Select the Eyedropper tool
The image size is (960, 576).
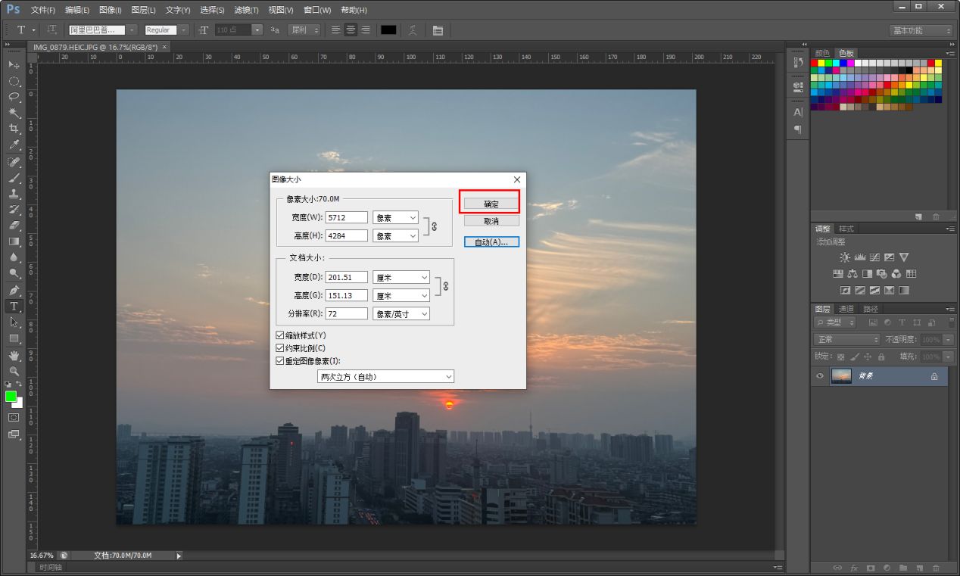(14, 145)
